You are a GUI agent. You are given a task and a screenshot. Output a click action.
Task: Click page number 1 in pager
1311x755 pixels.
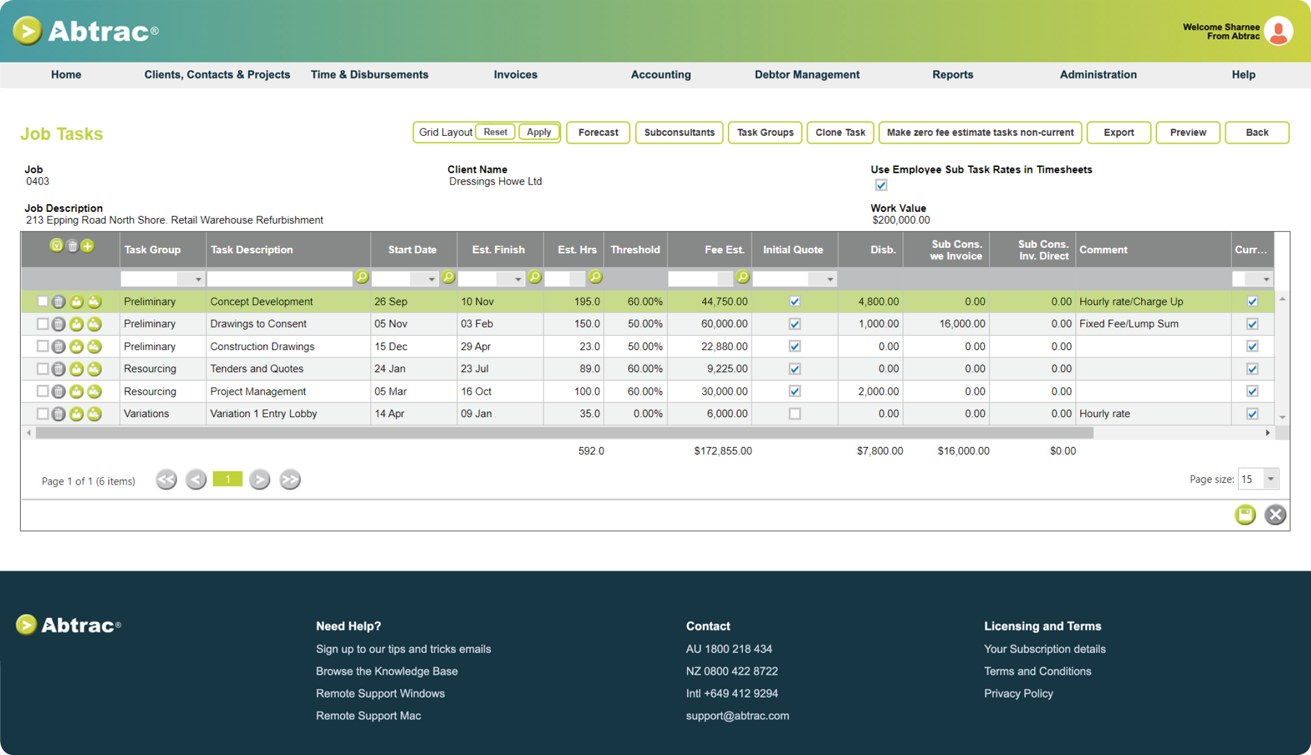click(x=228, y=479)
